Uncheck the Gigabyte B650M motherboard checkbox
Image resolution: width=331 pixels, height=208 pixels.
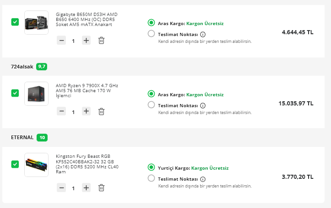[15, 22]
